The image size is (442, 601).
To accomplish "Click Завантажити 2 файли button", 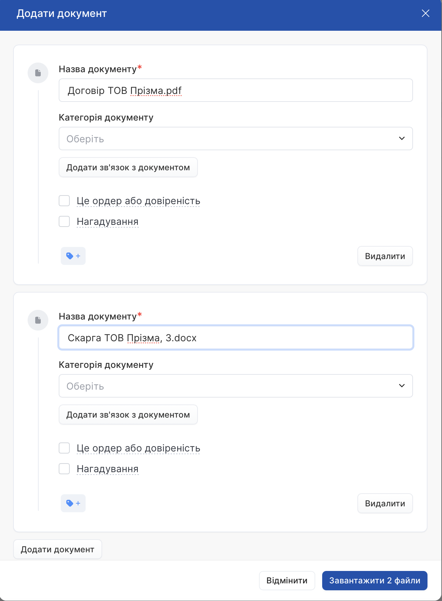I will click(x=375, y=581).
